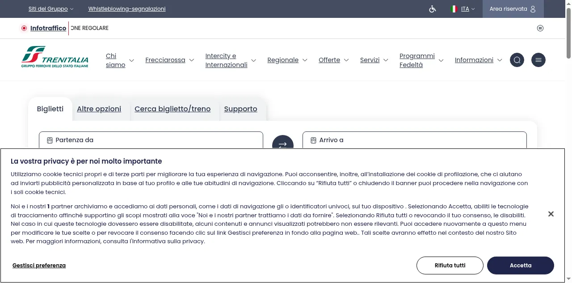Expand Programmi Fedeltà menu chevron

tap(441, 60)
